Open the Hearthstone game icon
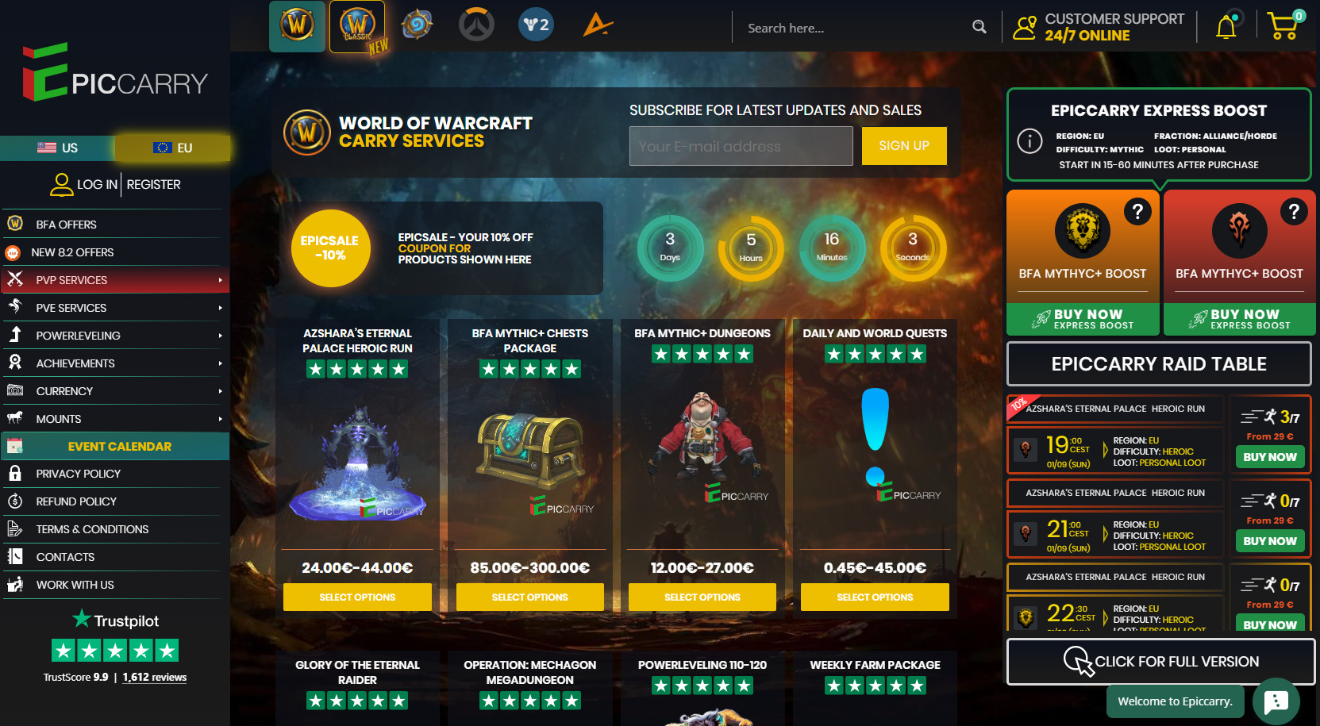The image size is (1320, 726). (417, 25)
